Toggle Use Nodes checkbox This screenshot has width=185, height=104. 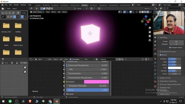click(x=71, y=59)
